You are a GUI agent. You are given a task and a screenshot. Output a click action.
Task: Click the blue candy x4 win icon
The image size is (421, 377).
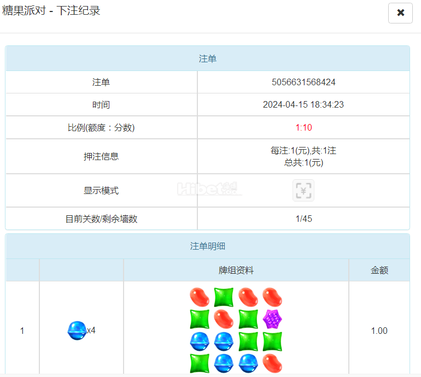point(77,331)
